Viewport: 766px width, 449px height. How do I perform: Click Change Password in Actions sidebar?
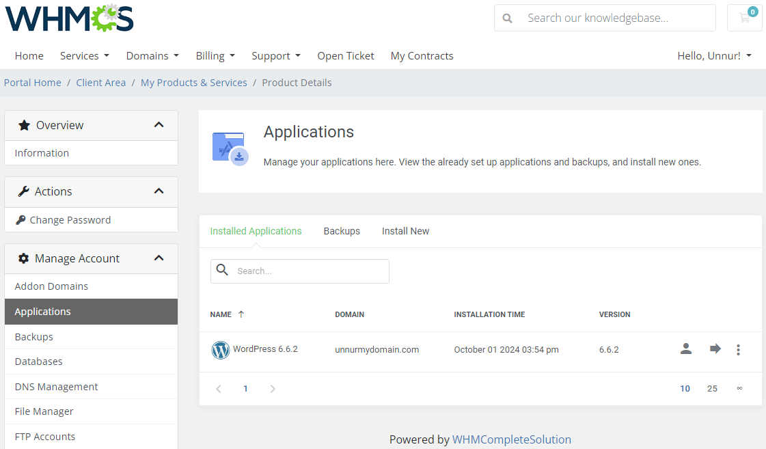[x=92, y=220]
